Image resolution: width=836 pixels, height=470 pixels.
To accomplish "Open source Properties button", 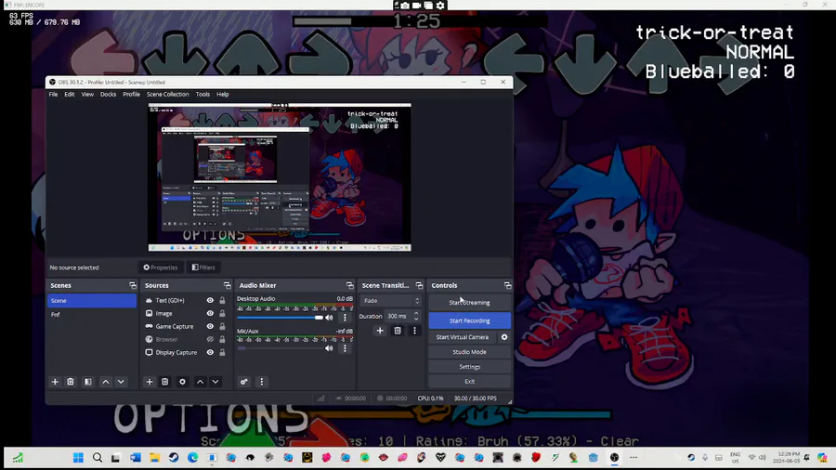I will (x=161, y=268).
